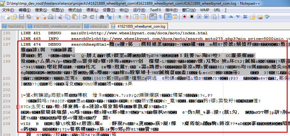Switch to the crifanLib.py tab
The height and width of the screenshot is (136, 290).
point(96,26)
